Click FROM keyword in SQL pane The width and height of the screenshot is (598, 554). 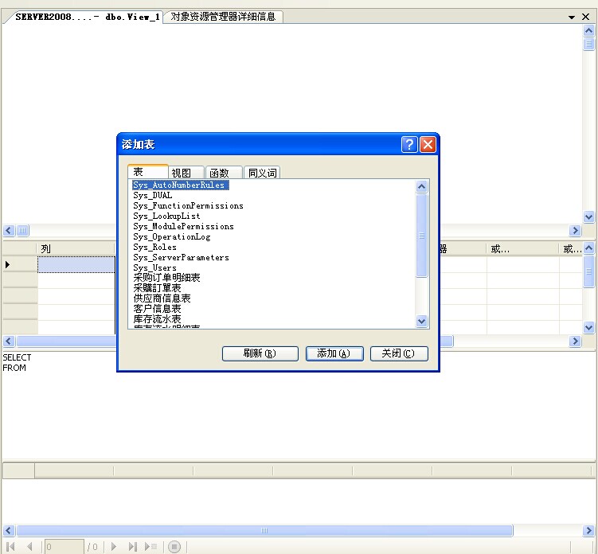14,368
